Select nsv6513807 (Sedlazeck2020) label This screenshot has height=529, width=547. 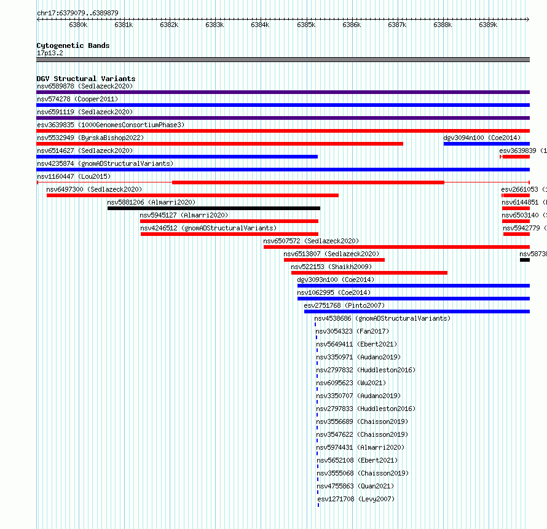pyautogui.click(x=331, y=254)
